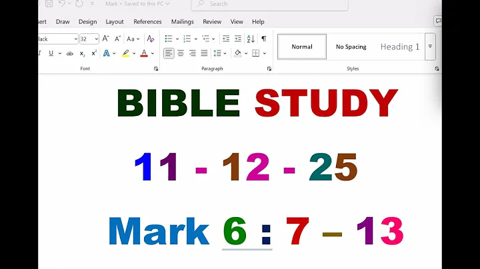Align text right

pos(192,53)
